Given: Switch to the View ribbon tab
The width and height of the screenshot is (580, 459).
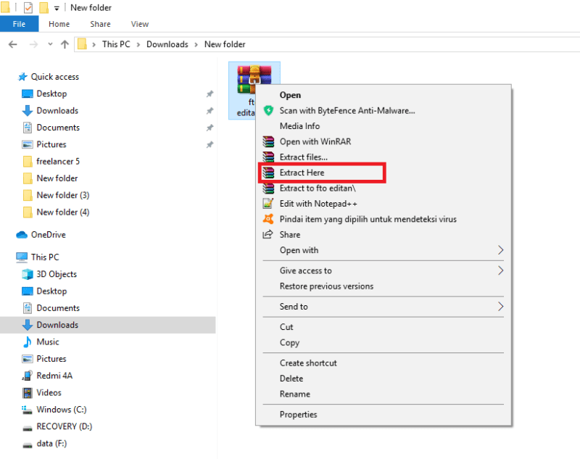Looking at the screenshot, I should click(140, 24).
